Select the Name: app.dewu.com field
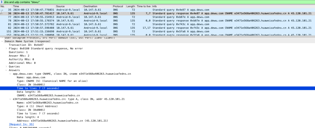The width and height of the screenshot is (315, 128). 31,77
